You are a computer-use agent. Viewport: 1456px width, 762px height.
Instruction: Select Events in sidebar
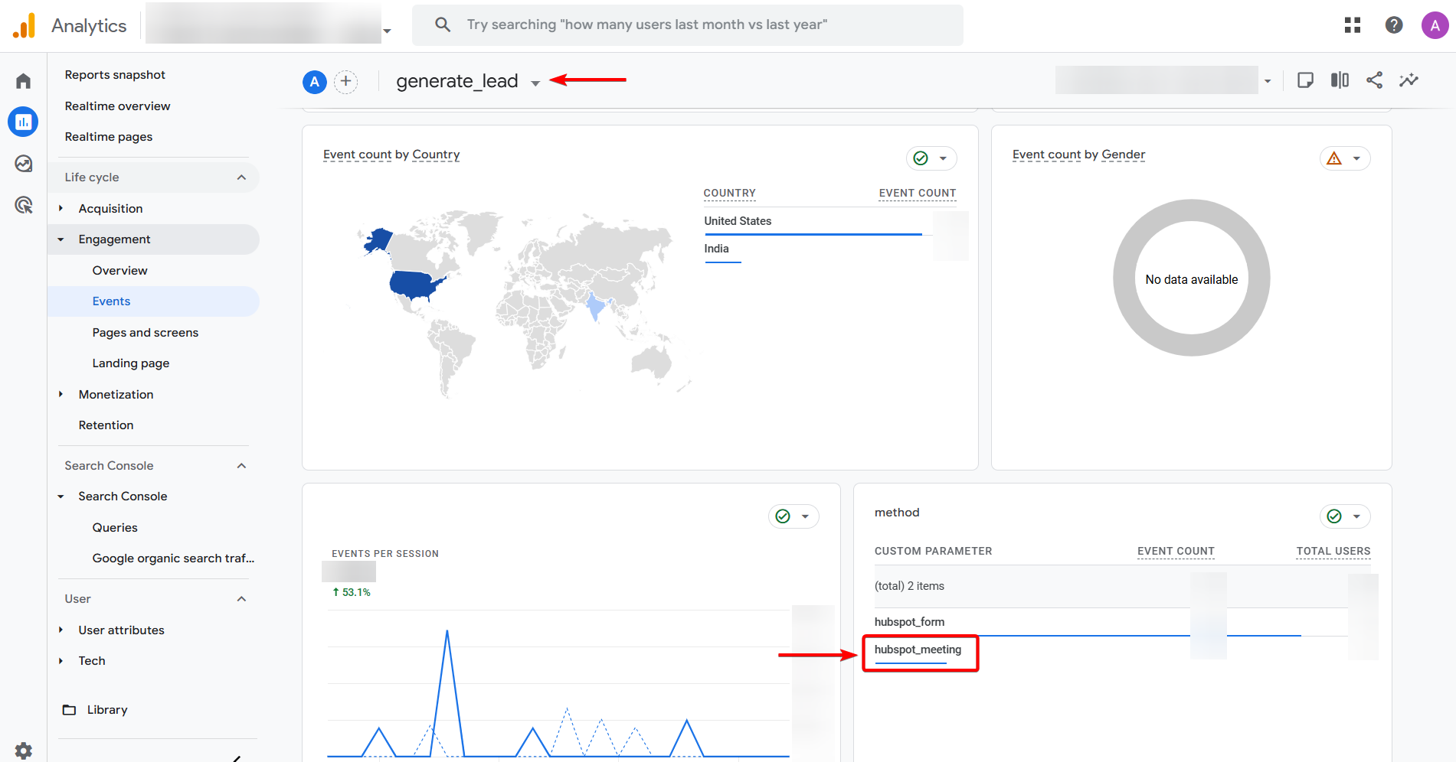(x=153, y=301)
